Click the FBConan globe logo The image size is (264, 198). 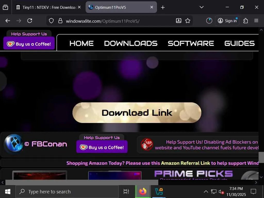click(x=13, y=143)
